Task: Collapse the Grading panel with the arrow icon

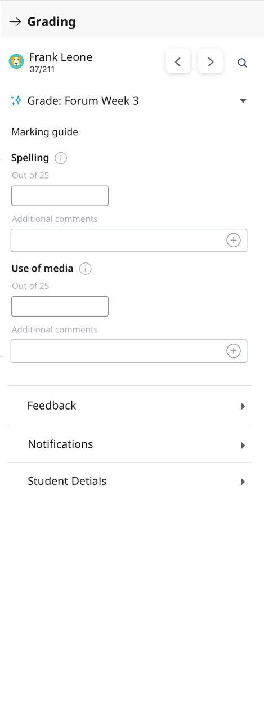Action: pyautogui.click(x=15, y=22)
